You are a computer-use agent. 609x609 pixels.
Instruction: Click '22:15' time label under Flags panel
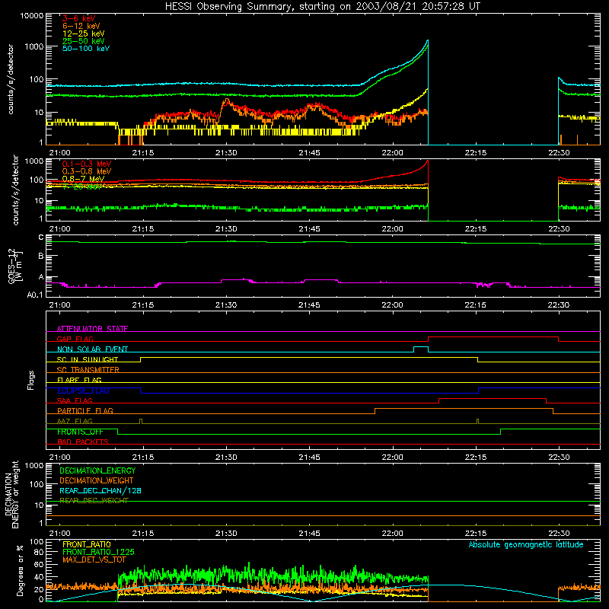pyautogui.click(x=476, y=458)
